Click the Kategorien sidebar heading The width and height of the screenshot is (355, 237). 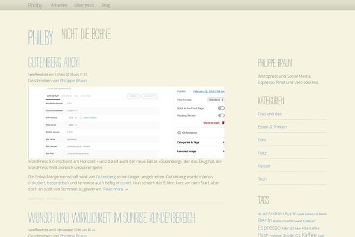point(271,101)
